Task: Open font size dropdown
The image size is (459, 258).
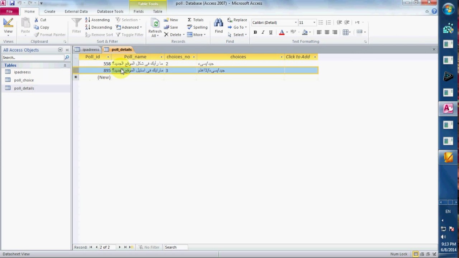Action: coord(314,23)
